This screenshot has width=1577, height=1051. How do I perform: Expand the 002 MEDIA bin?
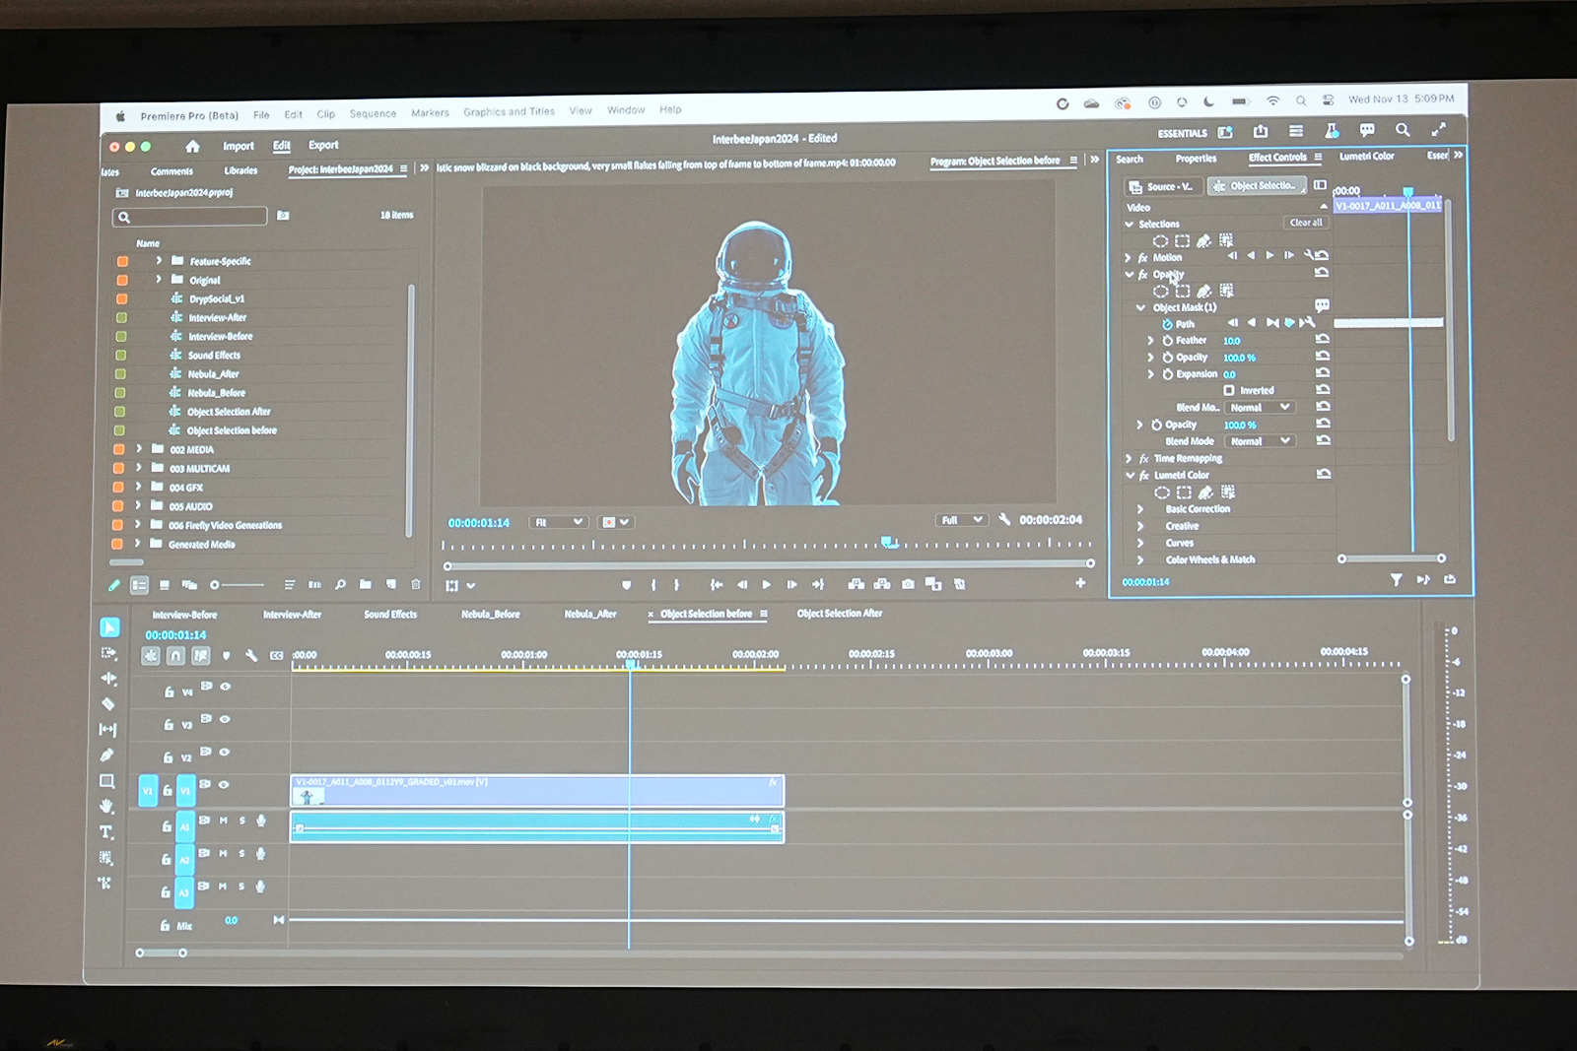point(139,449)
